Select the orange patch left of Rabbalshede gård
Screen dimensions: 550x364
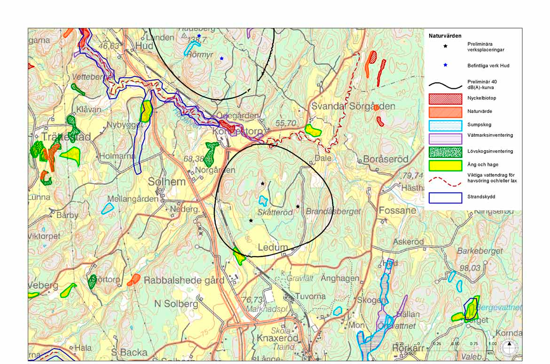[x=134, y=280]
